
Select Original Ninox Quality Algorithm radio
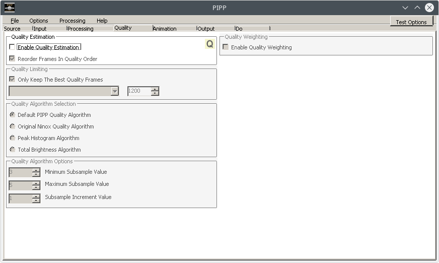(12, 126)
